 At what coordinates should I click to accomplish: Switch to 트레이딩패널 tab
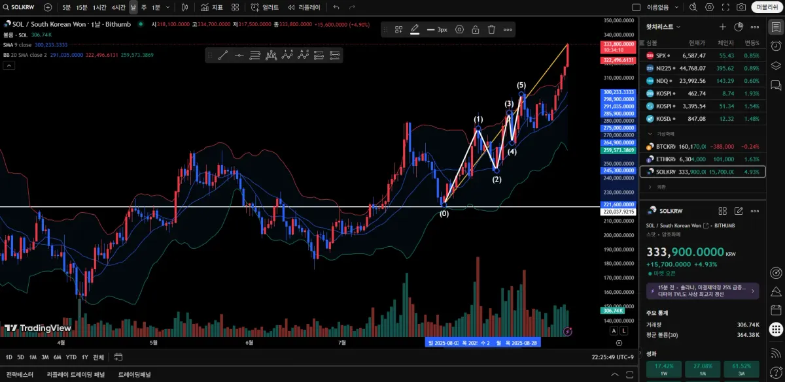coord(134,375)
